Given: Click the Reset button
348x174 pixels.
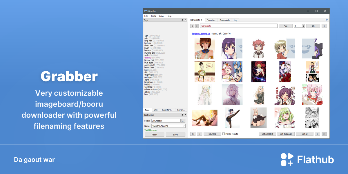Looking at the screenshot, I should (x=154, y=135).
